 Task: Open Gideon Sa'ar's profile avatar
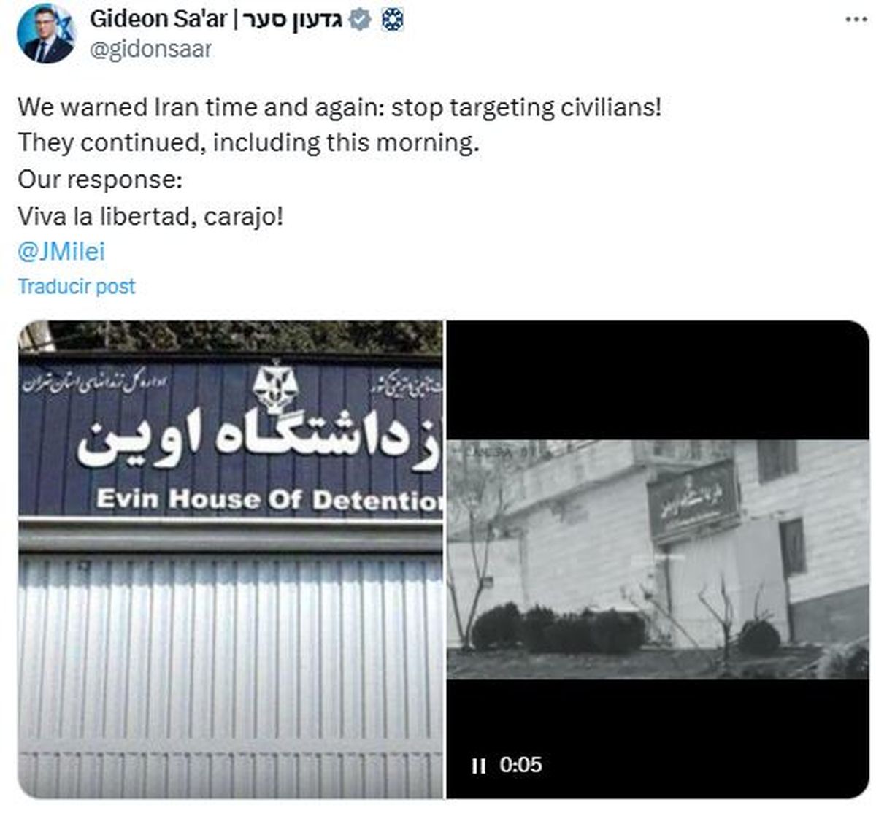tap(45, 33)
